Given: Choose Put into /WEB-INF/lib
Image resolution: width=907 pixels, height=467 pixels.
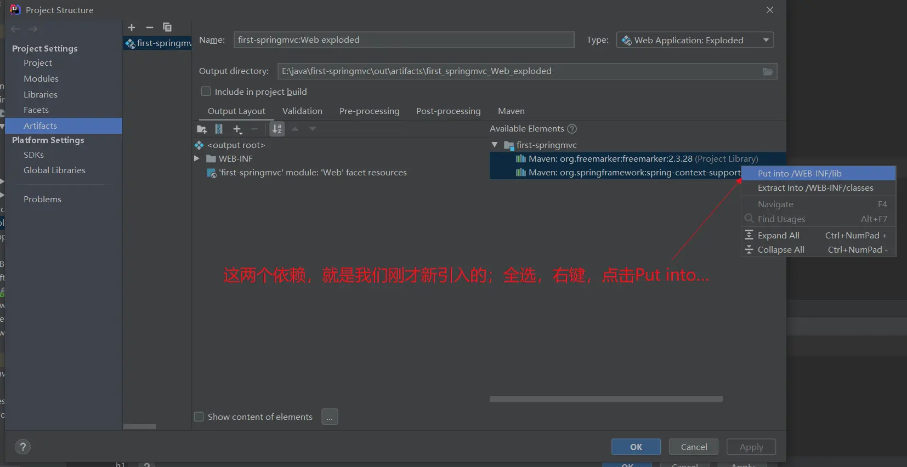Looking at the screenshot, I should click(x=818, y=173).
